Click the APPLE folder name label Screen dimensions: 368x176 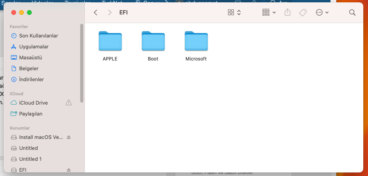pyautogui.click(x=110, y=59)
